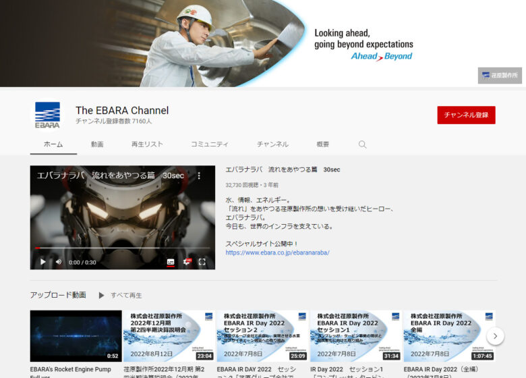Open the three-dot menu on the video
526x378 pixels.
tap(199, 175)
